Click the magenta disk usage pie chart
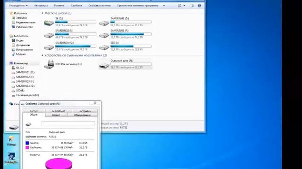 pos(59,164)
